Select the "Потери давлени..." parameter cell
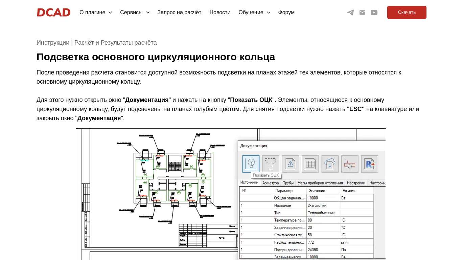Screen dimensions: 462x260 click(x=290, y=250)
